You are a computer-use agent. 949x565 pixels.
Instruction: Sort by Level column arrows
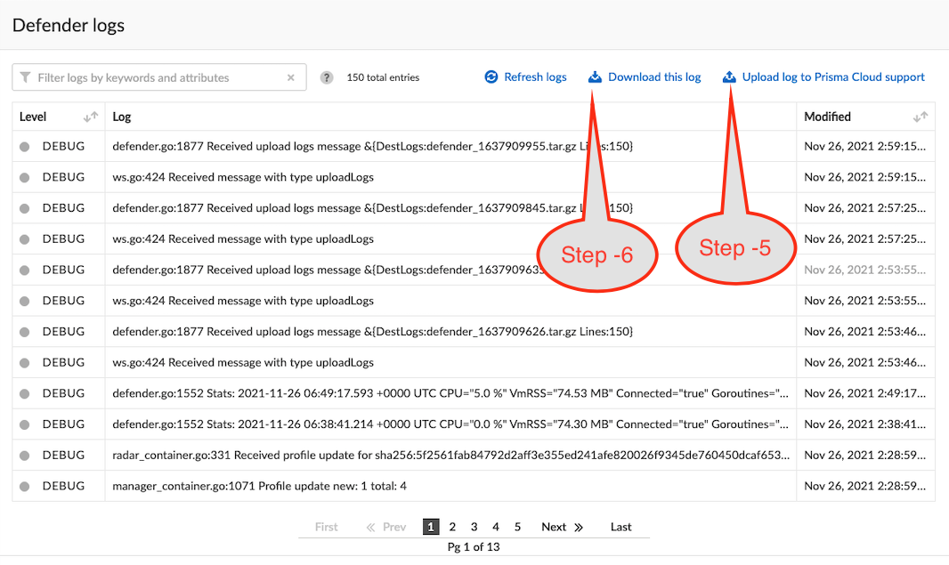click(x=91, y=117)
